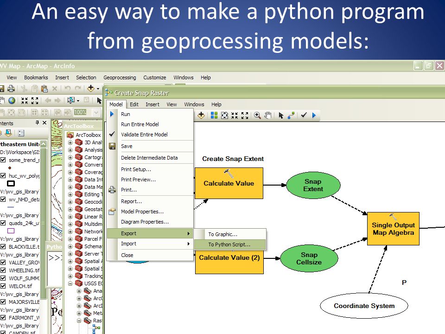Open the Import submenu arrow

pyautogui.click(x=189, y=244)
